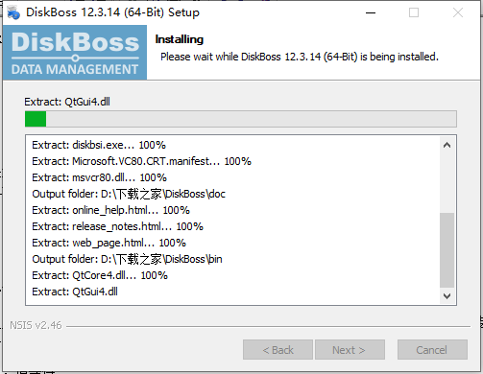Click the log scroll down arrow
Screen dimensions: 483x374
(x=447, y=296)
